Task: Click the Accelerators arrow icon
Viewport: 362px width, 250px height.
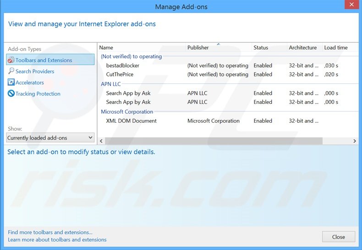Action: point(11,82)
